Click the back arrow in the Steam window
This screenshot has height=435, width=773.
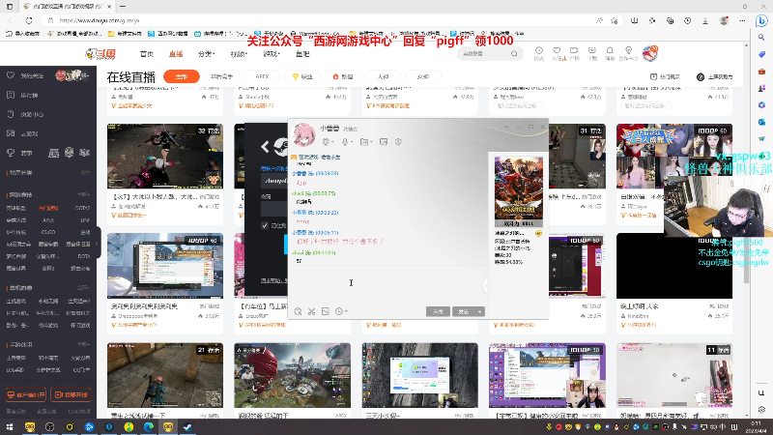tap(265, 147)
